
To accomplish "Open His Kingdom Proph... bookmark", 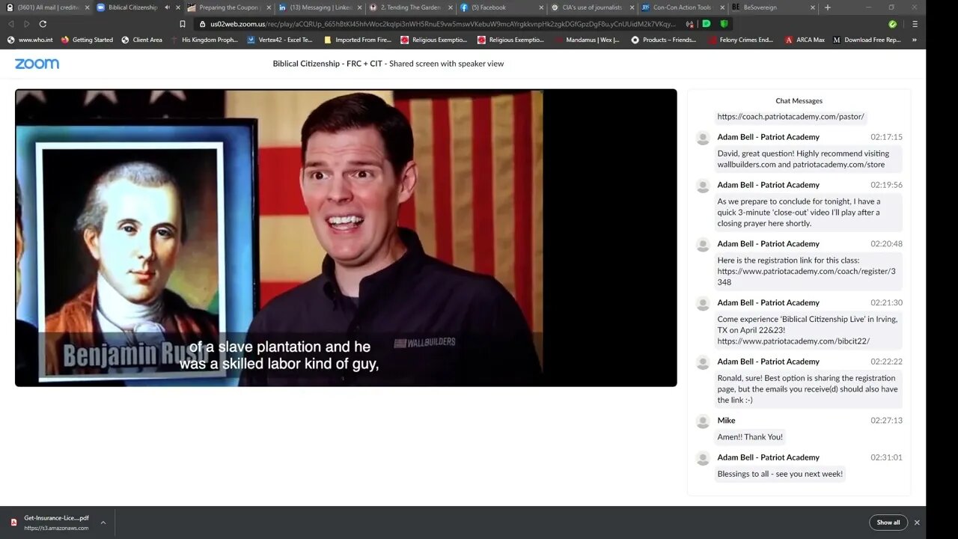I will tap(204, 40).
